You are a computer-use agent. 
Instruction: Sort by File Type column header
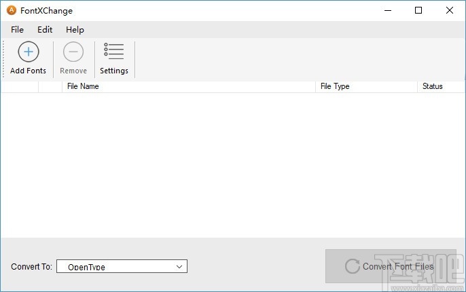[x=366, y=86]
